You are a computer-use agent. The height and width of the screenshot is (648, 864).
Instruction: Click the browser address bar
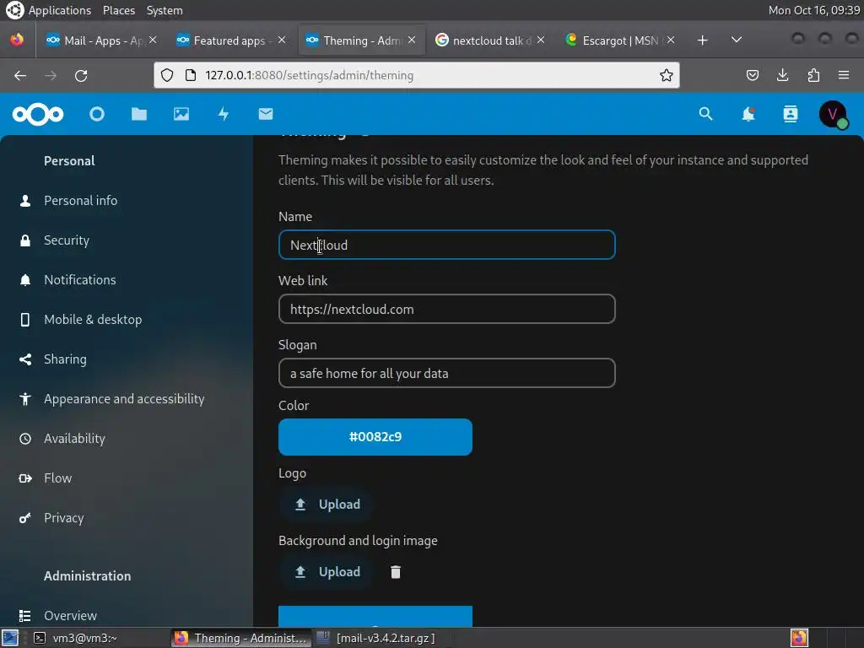[418, 75]
